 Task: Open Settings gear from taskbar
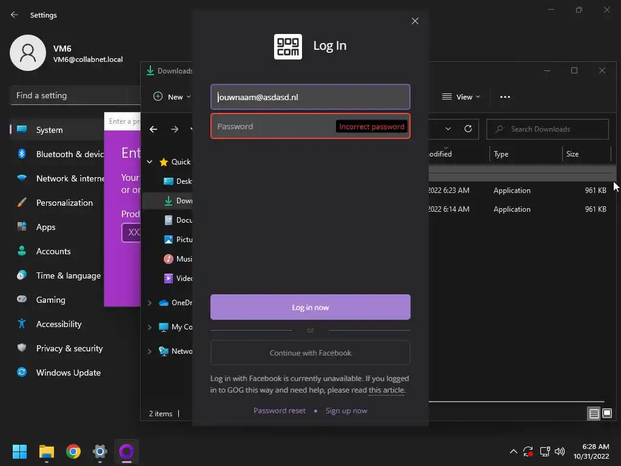[100, 451]
